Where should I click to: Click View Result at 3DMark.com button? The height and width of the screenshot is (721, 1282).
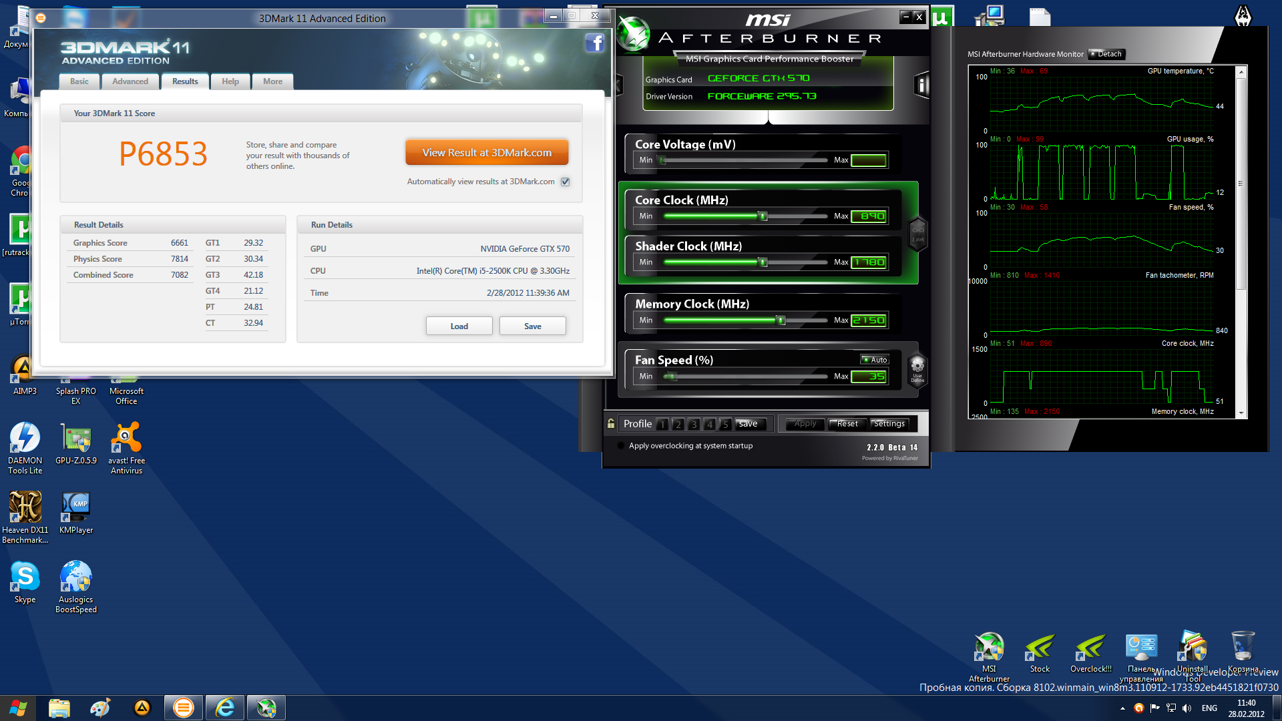(487, 152)
